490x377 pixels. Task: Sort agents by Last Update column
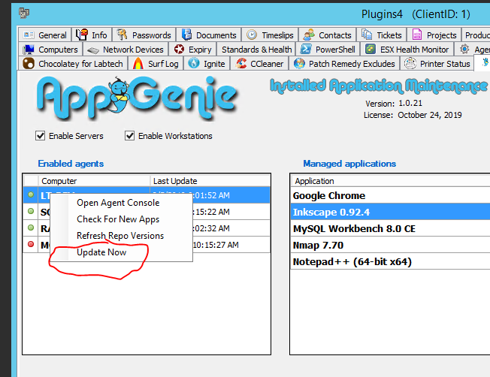pyautogui.click(x=210, y=181)
